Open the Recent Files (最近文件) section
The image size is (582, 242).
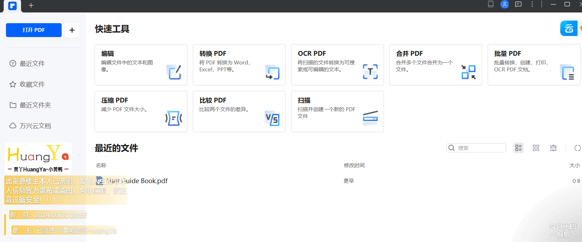(x=32, y=64)
